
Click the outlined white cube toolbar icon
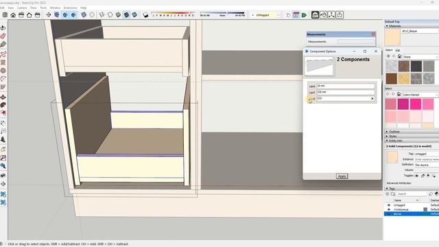[x=92, y=15]
